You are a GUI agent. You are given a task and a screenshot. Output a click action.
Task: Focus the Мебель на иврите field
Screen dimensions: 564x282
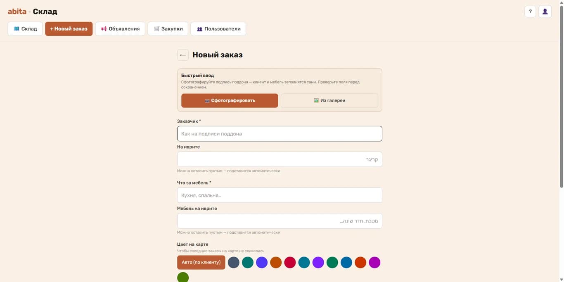(280, 221)
